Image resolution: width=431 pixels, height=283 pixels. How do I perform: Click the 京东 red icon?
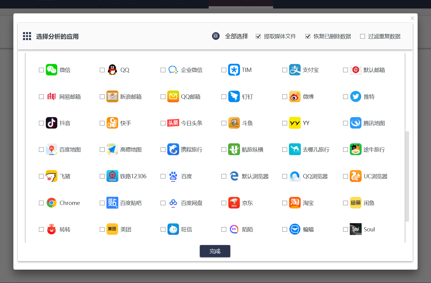[234, 203]
